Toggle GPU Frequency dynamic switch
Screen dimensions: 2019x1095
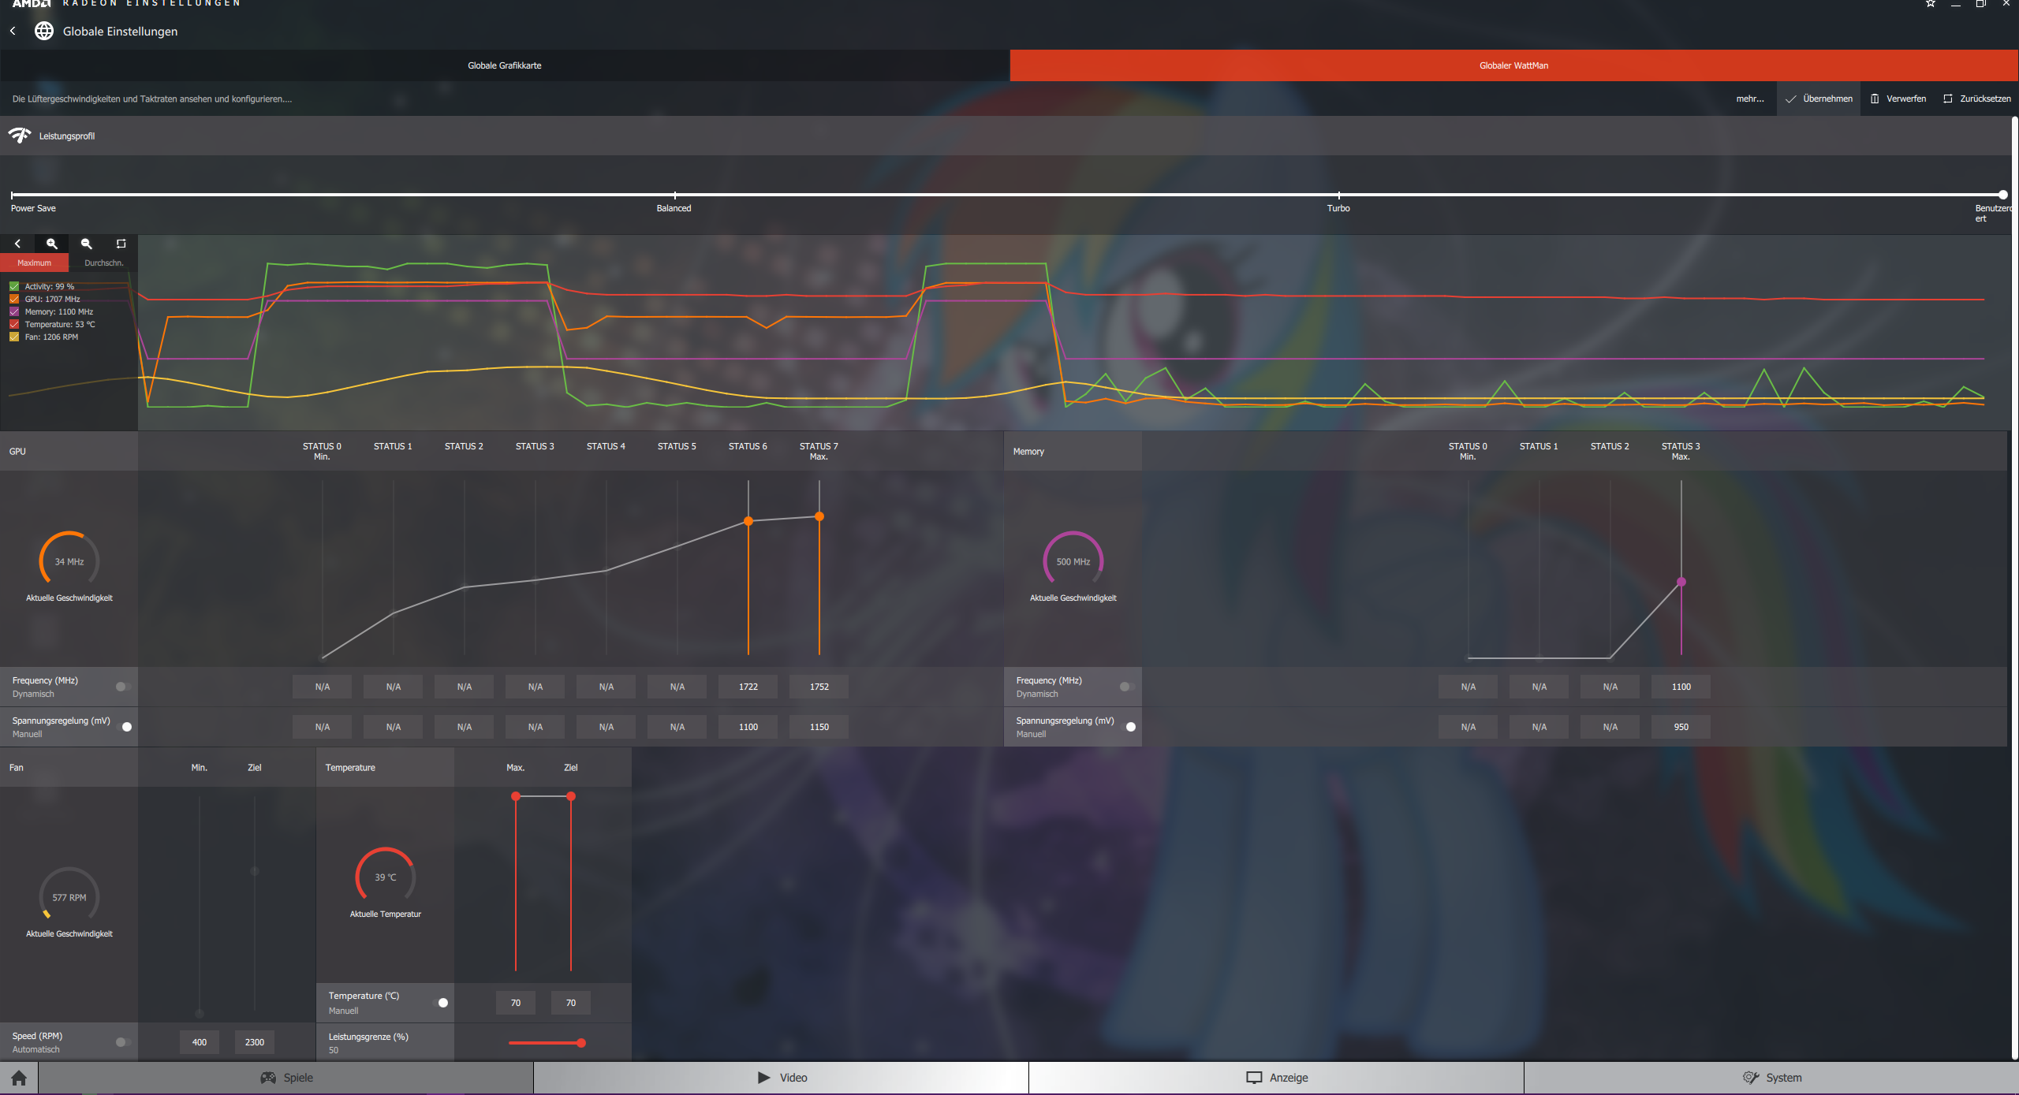122,687
